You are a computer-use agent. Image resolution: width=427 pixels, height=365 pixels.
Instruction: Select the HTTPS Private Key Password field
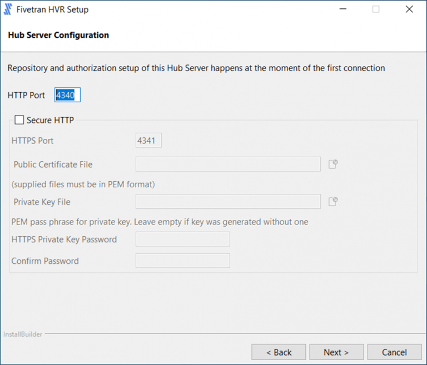182,239
